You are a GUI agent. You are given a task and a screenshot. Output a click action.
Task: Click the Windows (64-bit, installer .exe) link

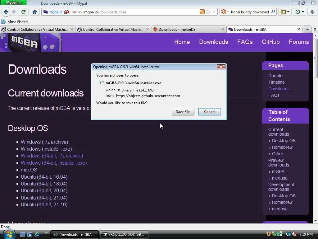54,163
